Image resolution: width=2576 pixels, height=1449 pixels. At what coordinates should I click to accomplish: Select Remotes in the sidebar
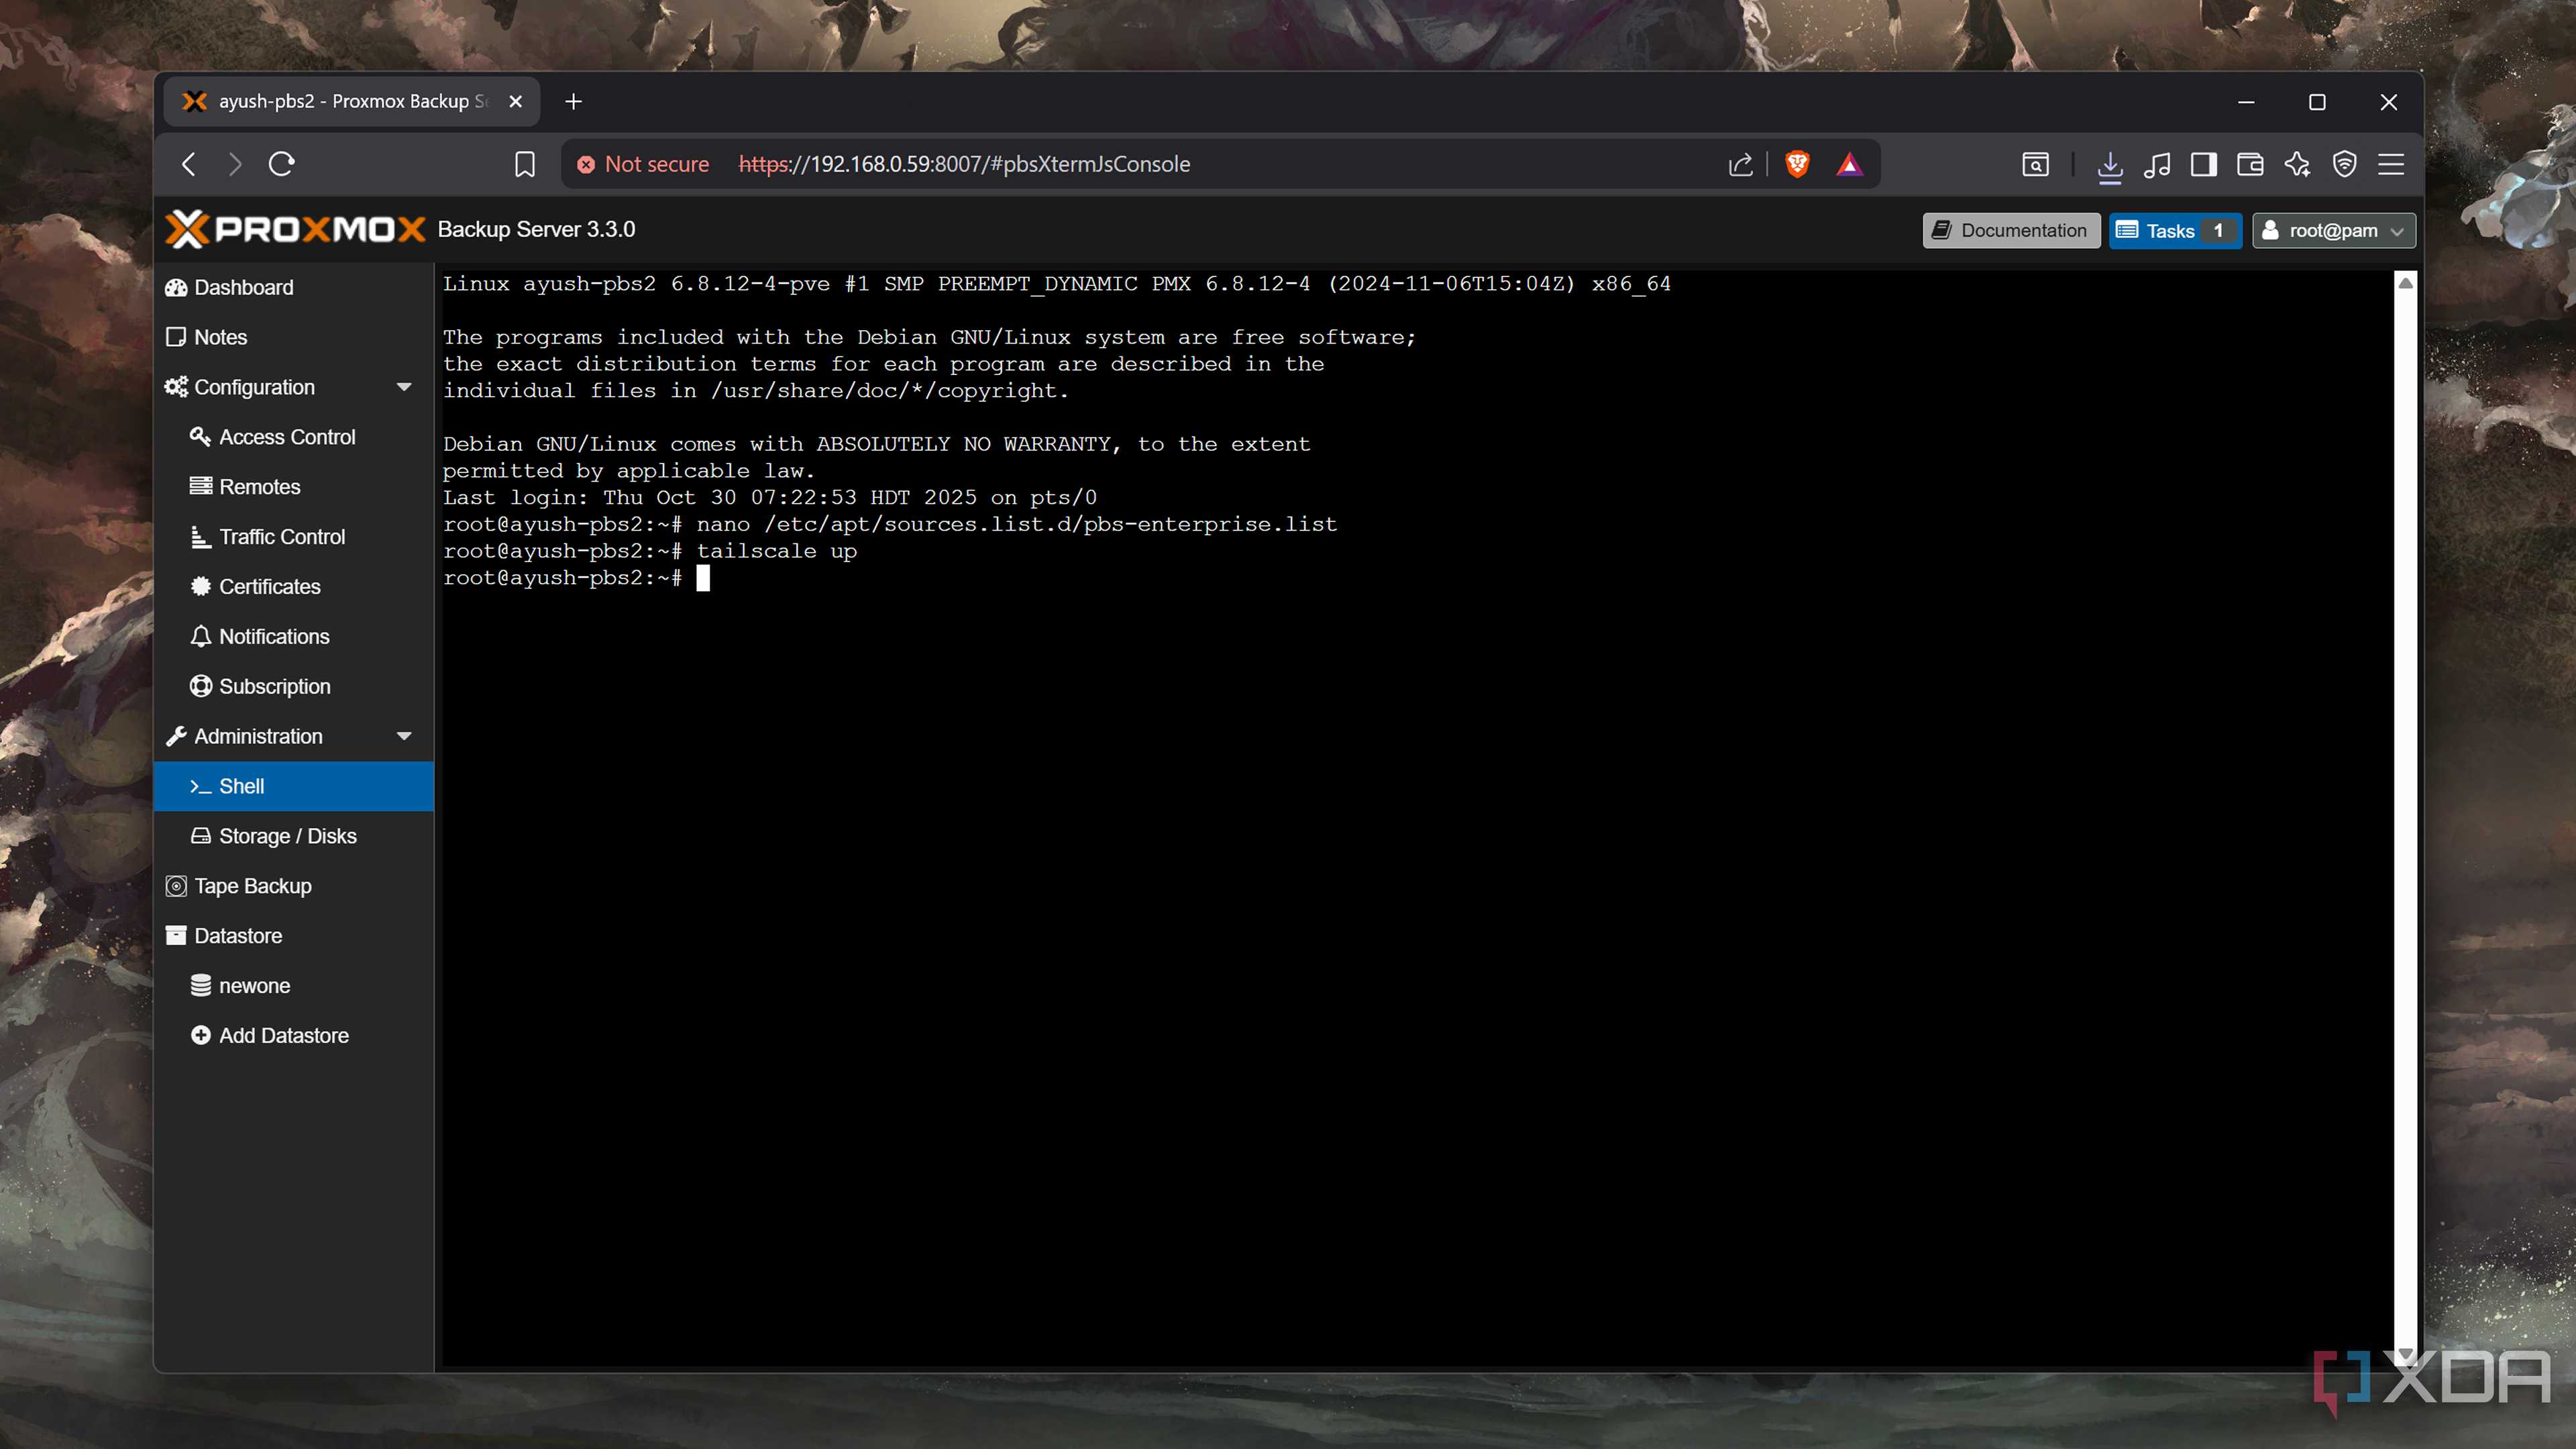[294, 487]
